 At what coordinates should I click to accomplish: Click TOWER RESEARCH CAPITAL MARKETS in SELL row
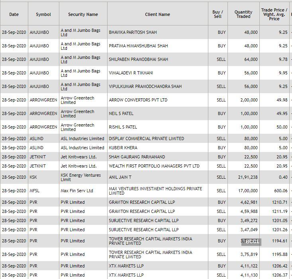(x=151, y=254)
